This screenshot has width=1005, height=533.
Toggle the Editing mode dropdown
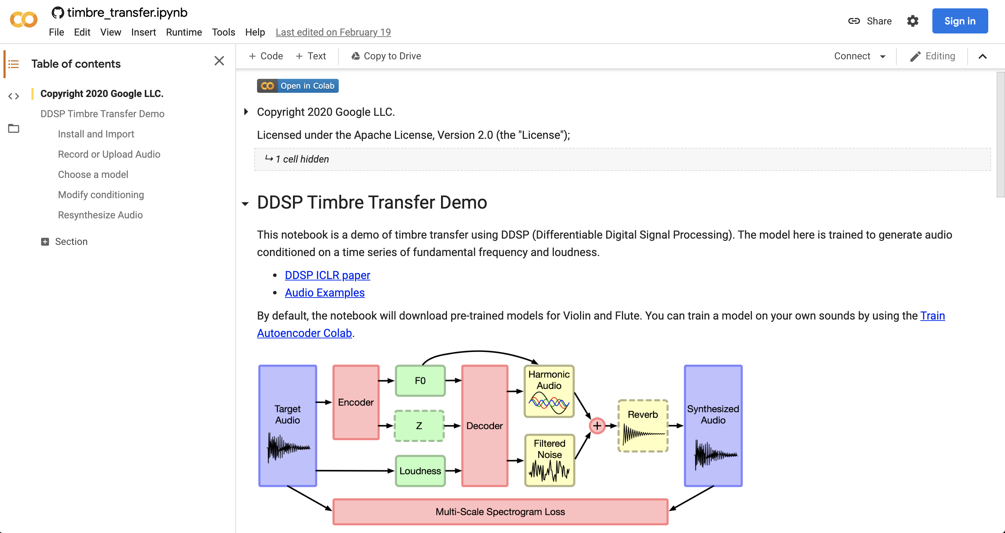(x=934, y=56)
